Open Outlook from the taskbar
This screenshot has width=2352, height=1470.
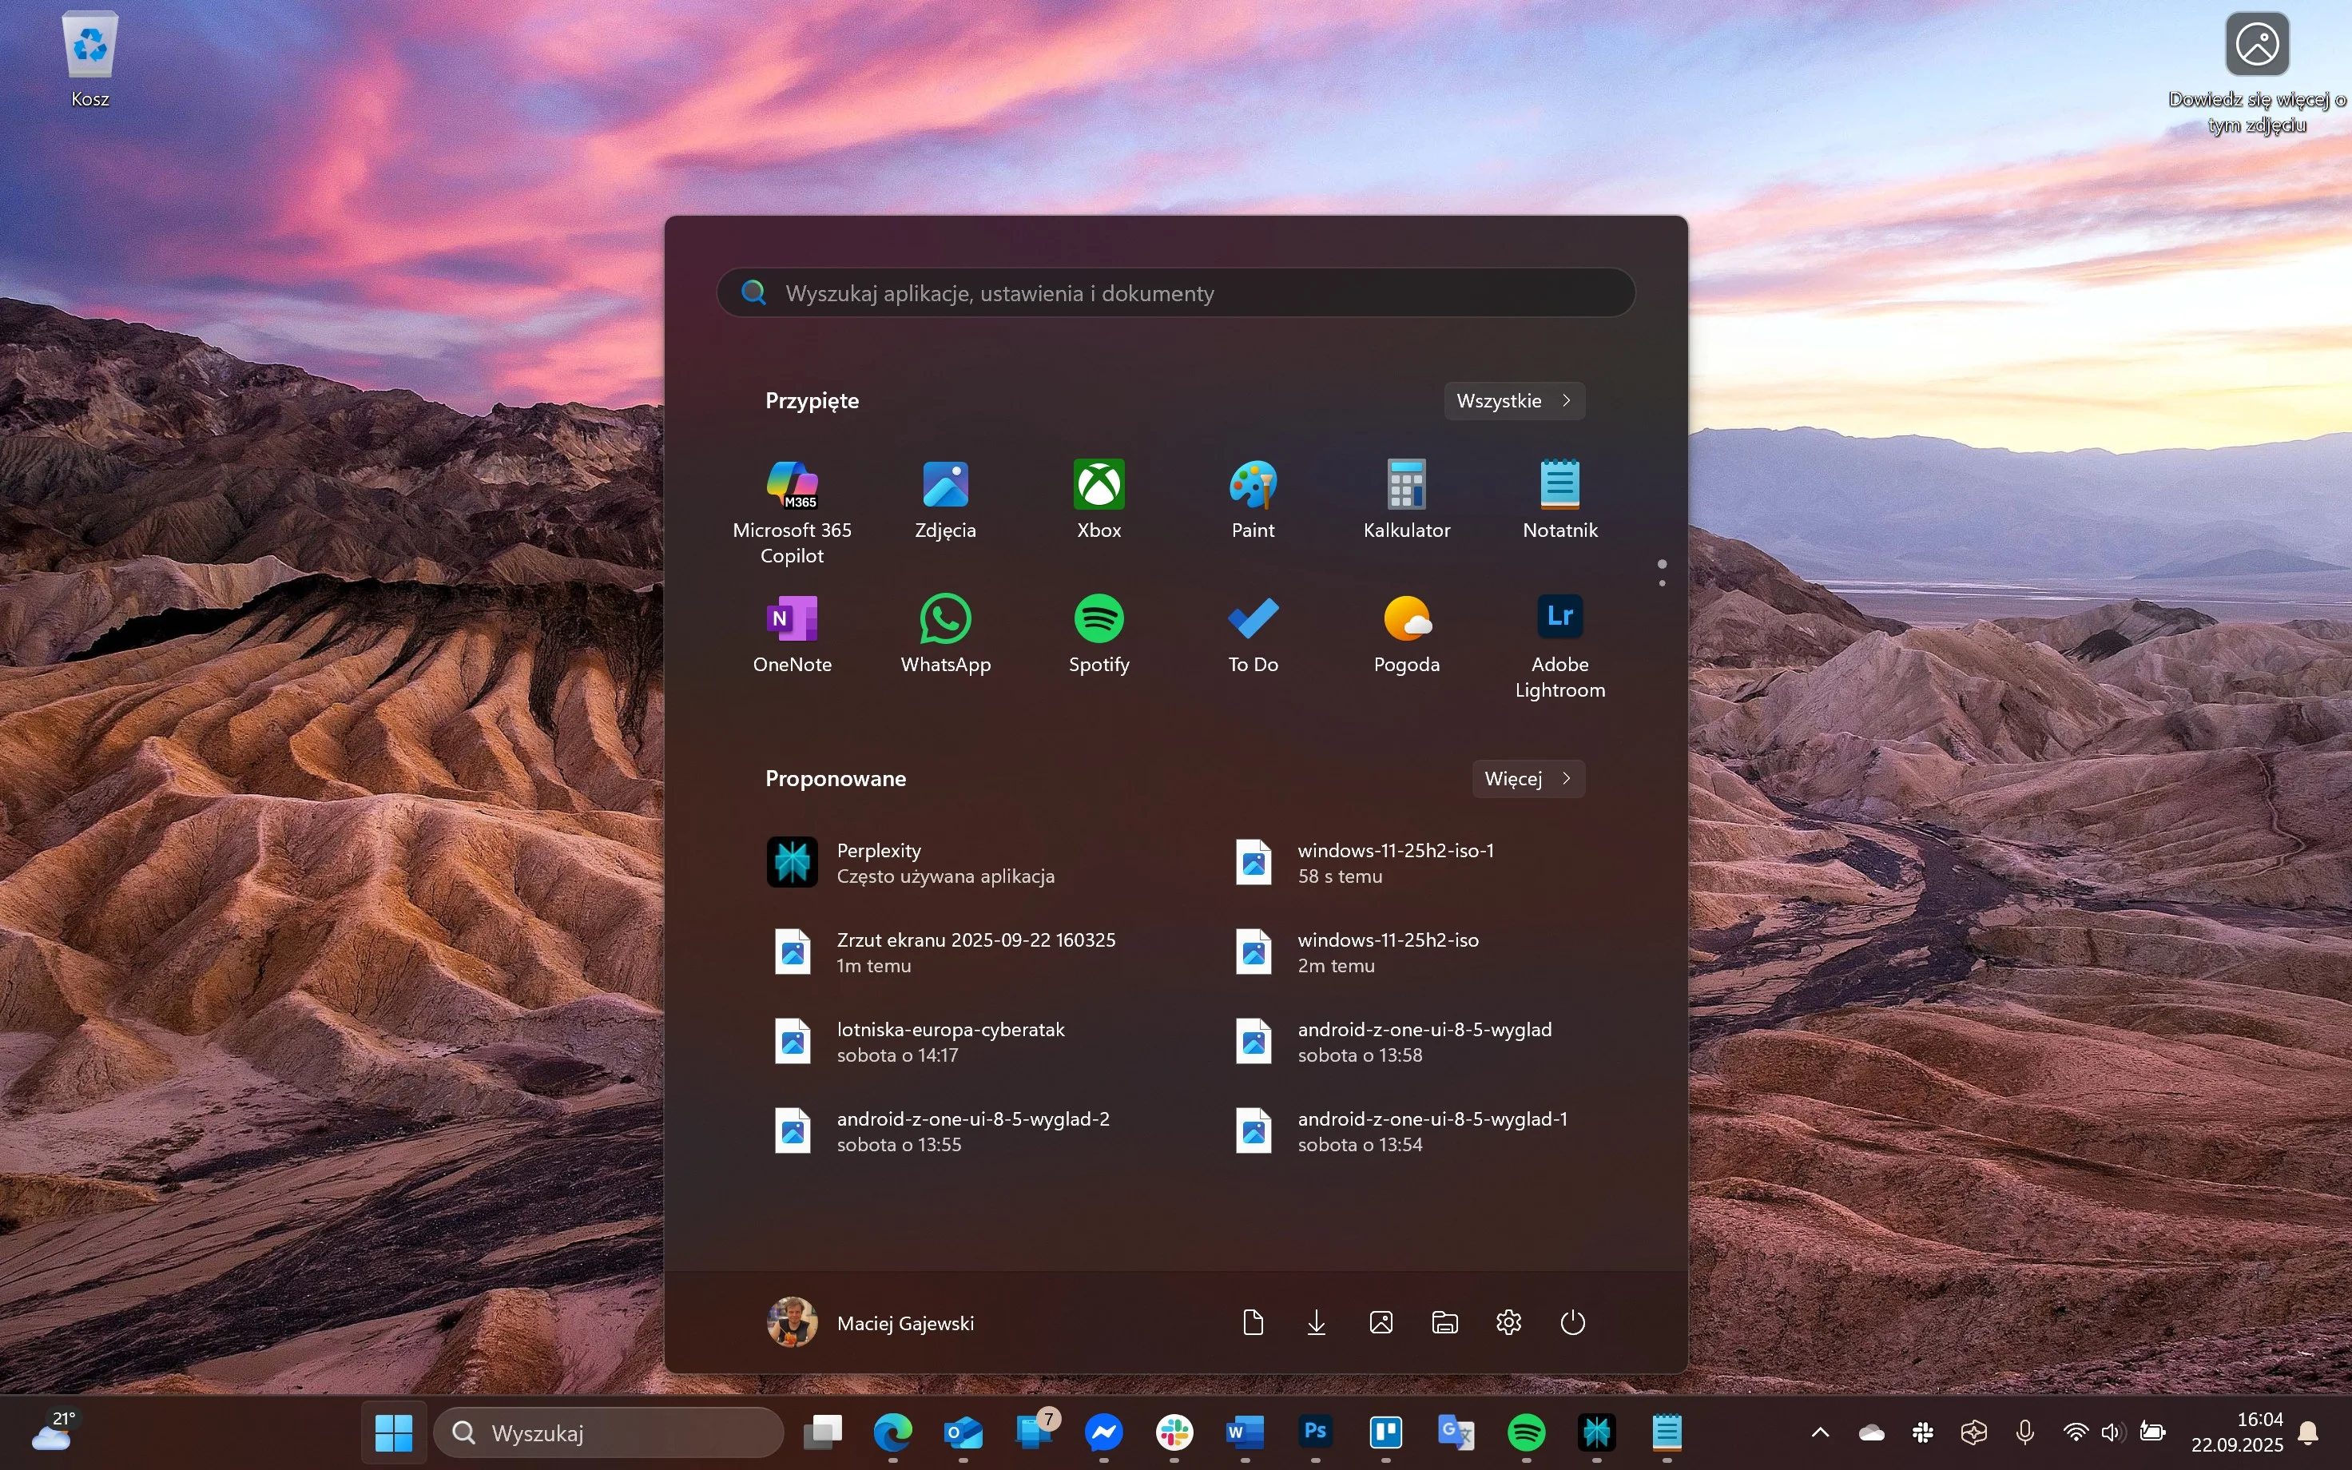click(x=963, y=1432)
